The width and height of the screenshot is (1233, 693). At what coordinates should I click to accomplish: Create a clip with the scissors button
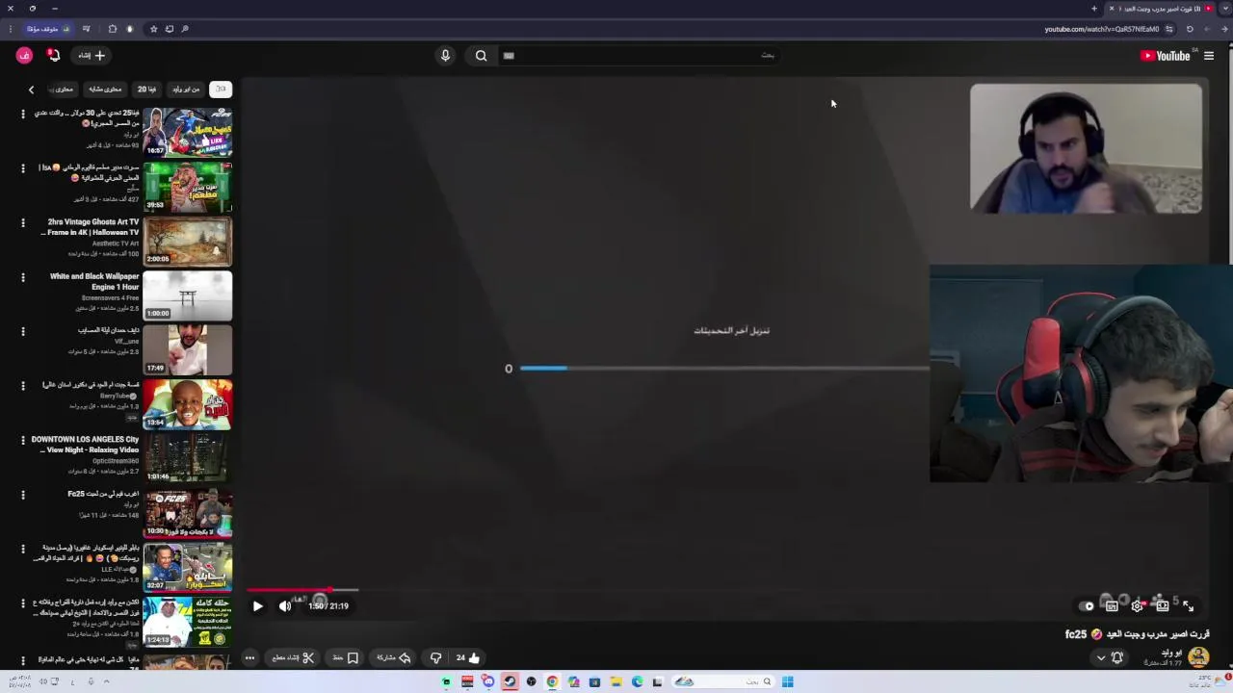click(x=293, y=658)
